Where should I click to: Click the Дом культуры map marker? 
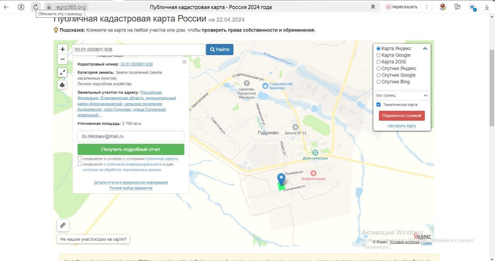[315, 152]
